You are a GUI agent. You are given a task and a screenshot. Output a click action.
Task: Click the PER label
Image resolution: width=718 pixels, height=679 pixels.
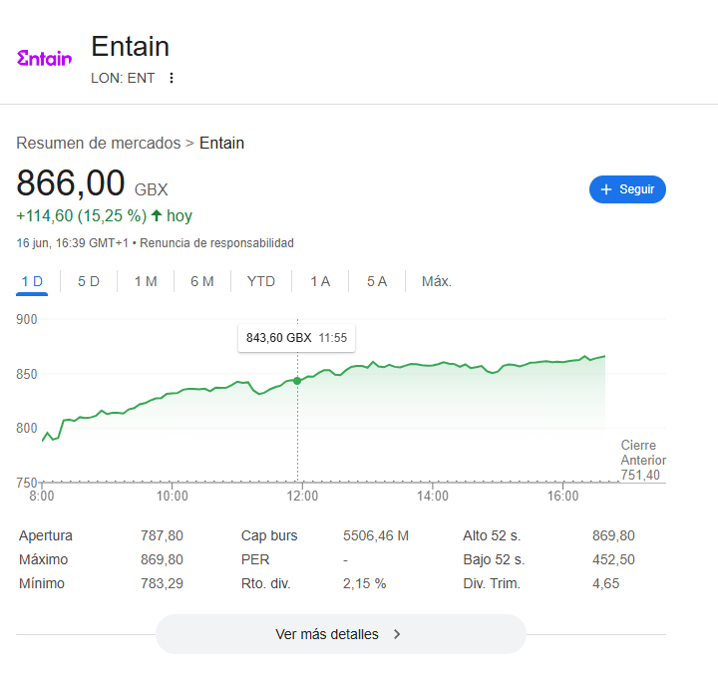(x=255, y=559)
